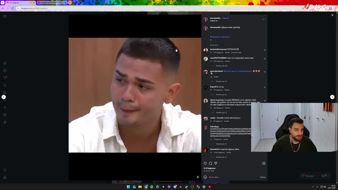338x190 pixels.
Task: Like the post with heart icon
Action: tap(205, 163)
